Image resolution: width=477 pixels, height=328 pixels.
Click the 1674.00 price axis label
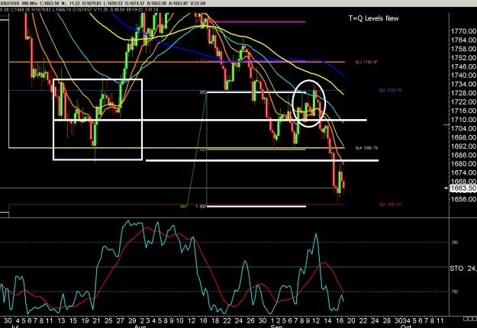(x=463, y=172)
